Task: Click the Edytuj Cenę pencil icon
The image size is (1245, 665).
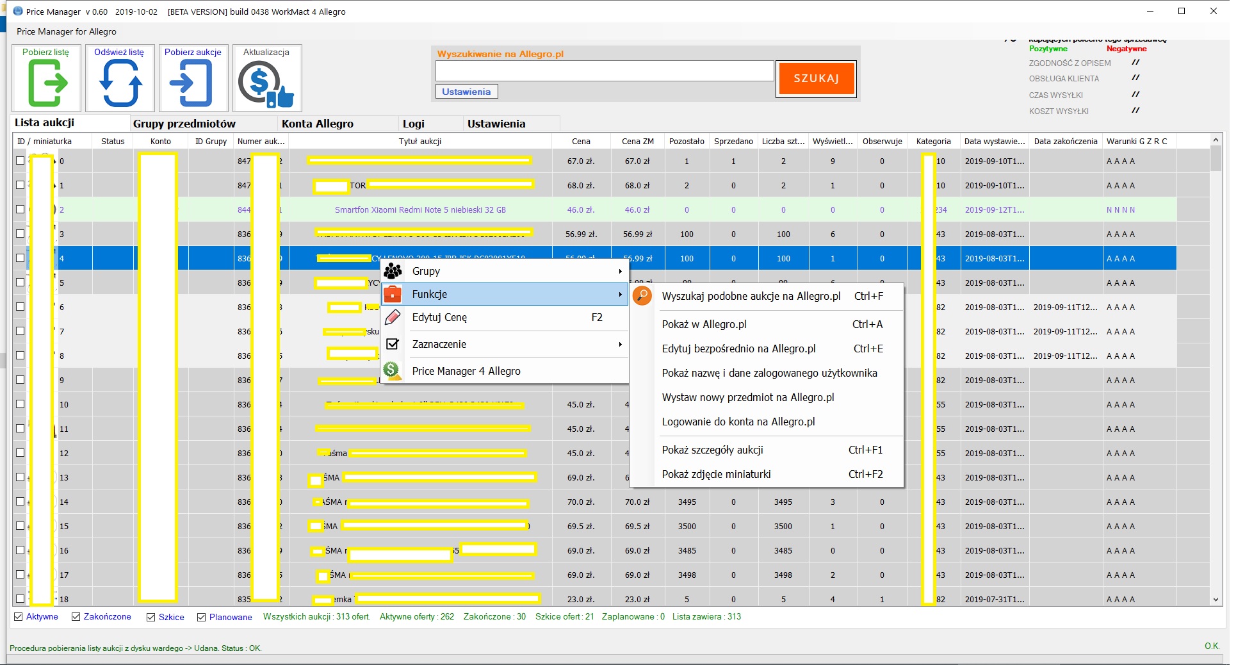Action: 393,317
